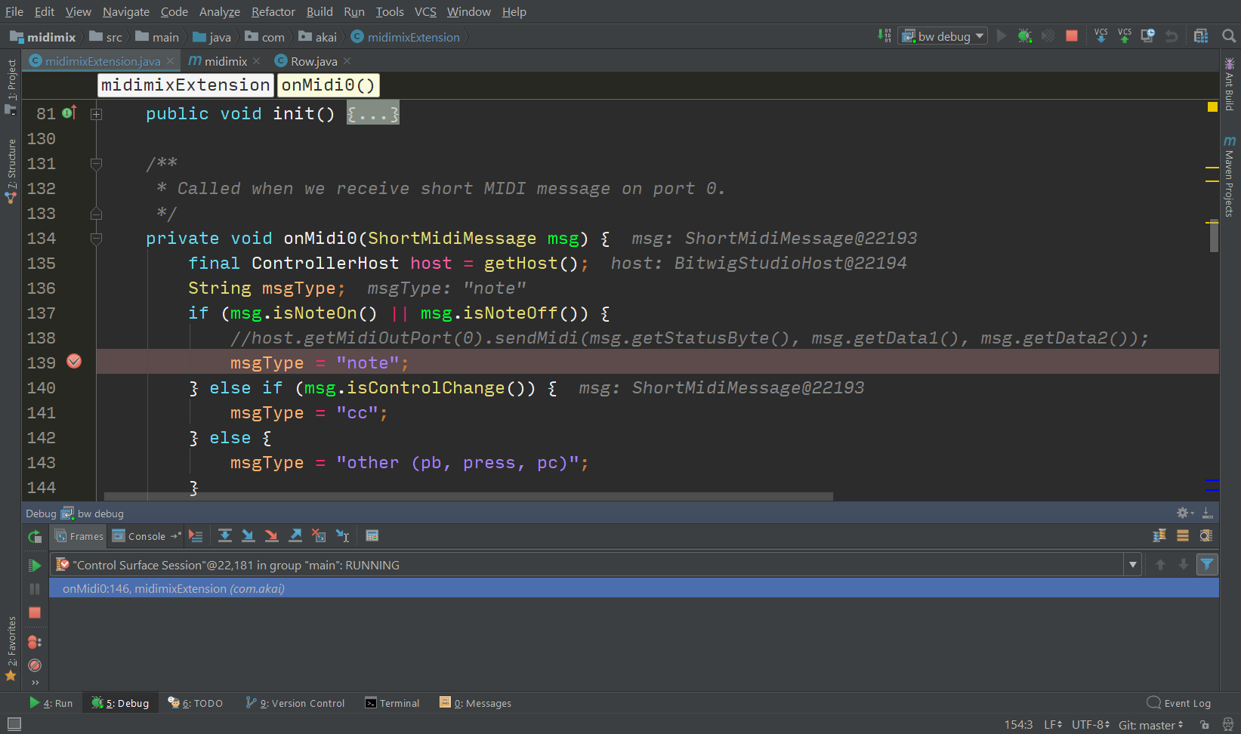Stop the process with the top toolbar red square
1241x734 pixels.
1071,35
